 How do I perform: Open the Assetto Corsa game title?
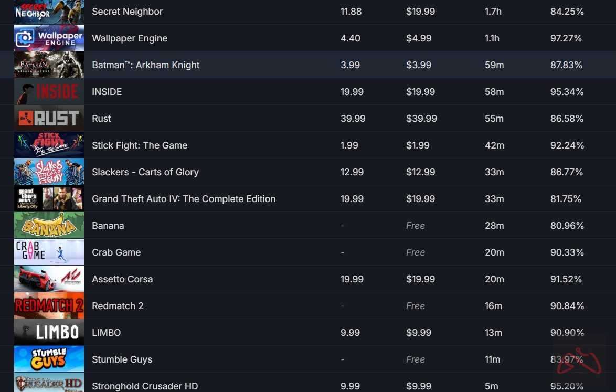122,279
